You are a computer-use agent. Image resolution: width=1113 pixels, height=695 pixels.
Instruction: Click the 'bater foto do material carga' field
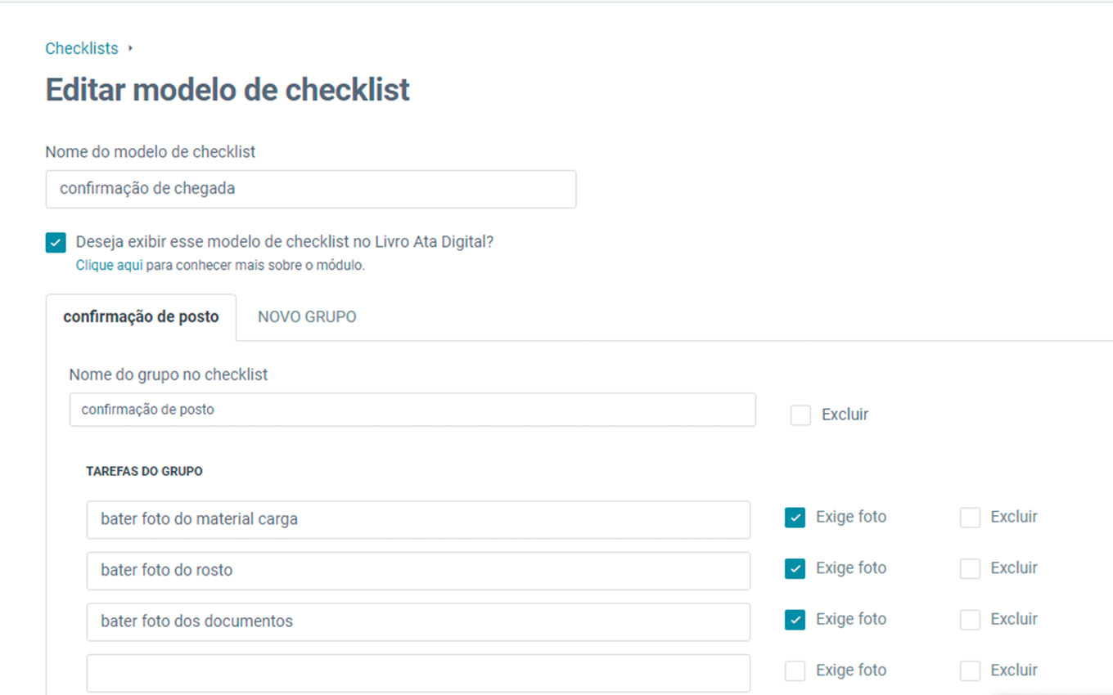418,519
